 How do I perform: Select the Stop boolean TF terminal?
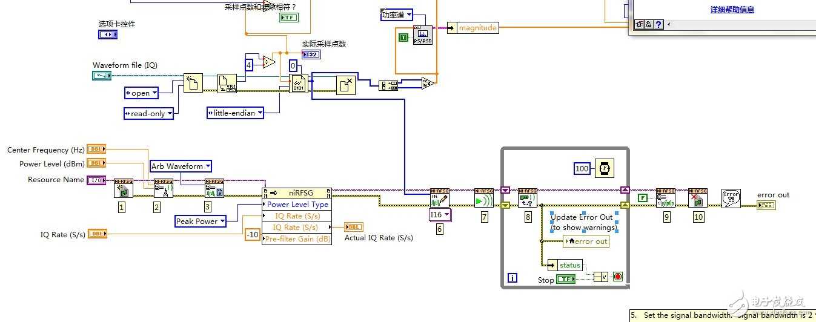[x=566, y=279]
